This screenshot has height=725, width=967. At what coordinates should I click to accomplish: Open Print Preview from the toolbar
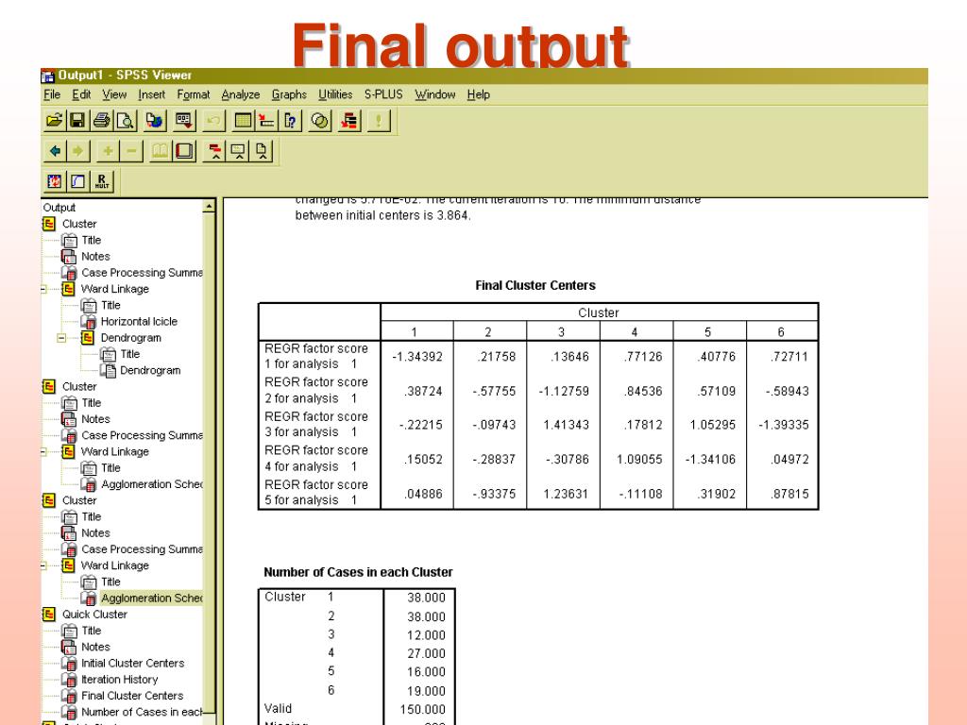pos(126,120)
